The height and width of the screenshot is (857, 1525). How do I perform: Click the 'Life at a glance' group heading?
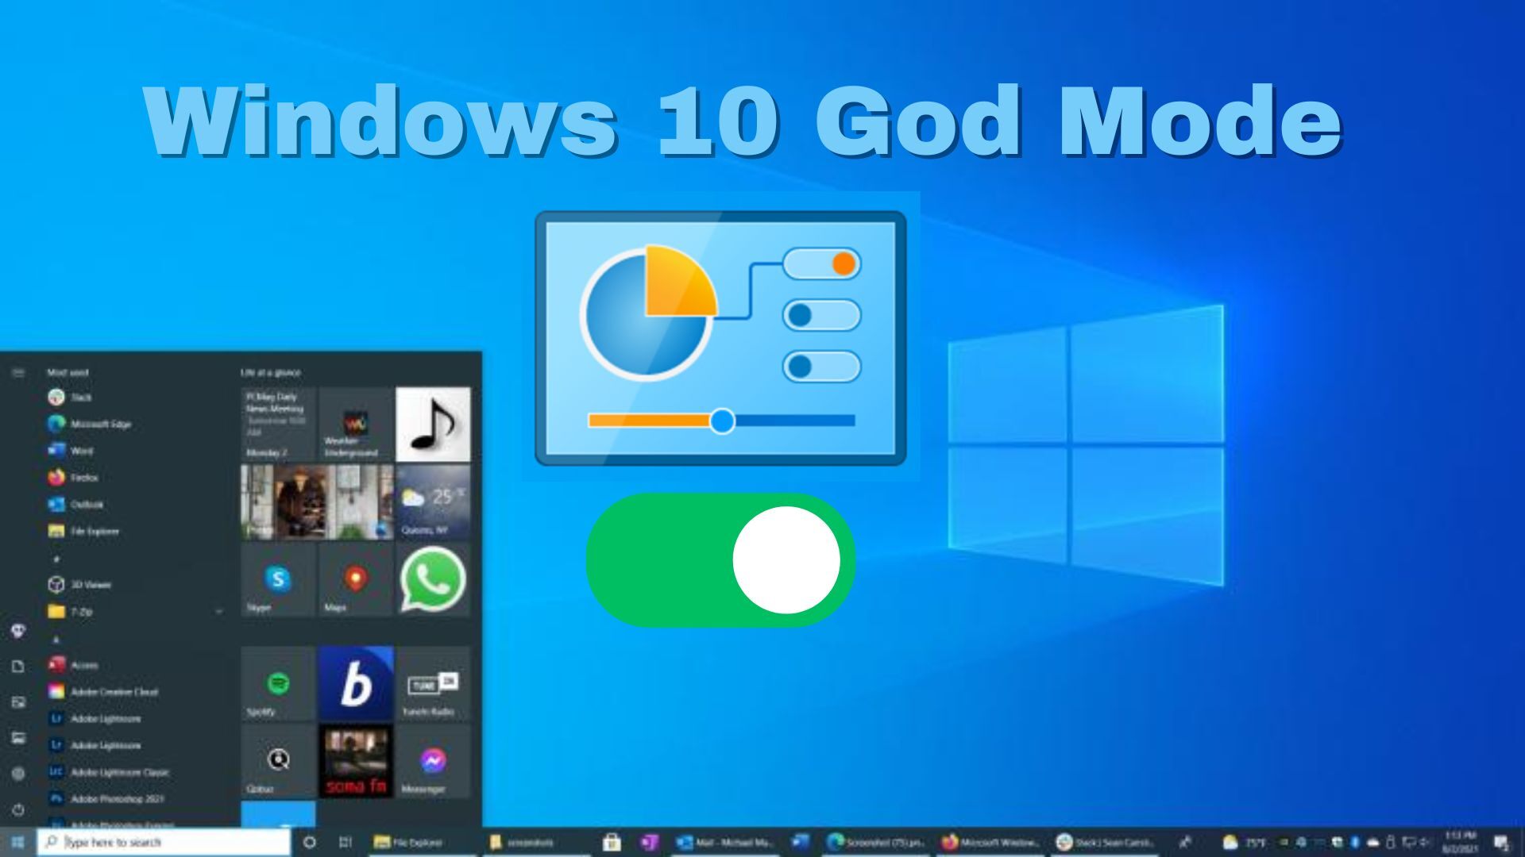[270, 372]
